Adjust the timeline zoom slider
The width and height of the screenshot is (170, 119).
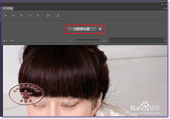pos(88,40)
